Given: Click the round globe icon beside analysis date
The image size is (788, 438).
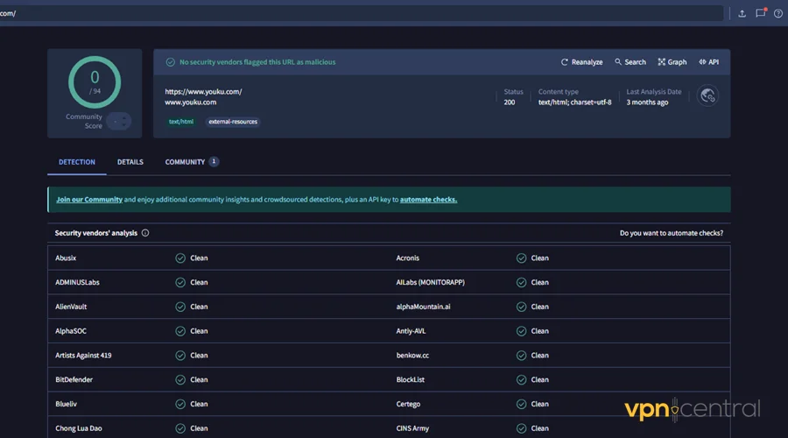Looking at the screenshot, I should pos(707,96).
